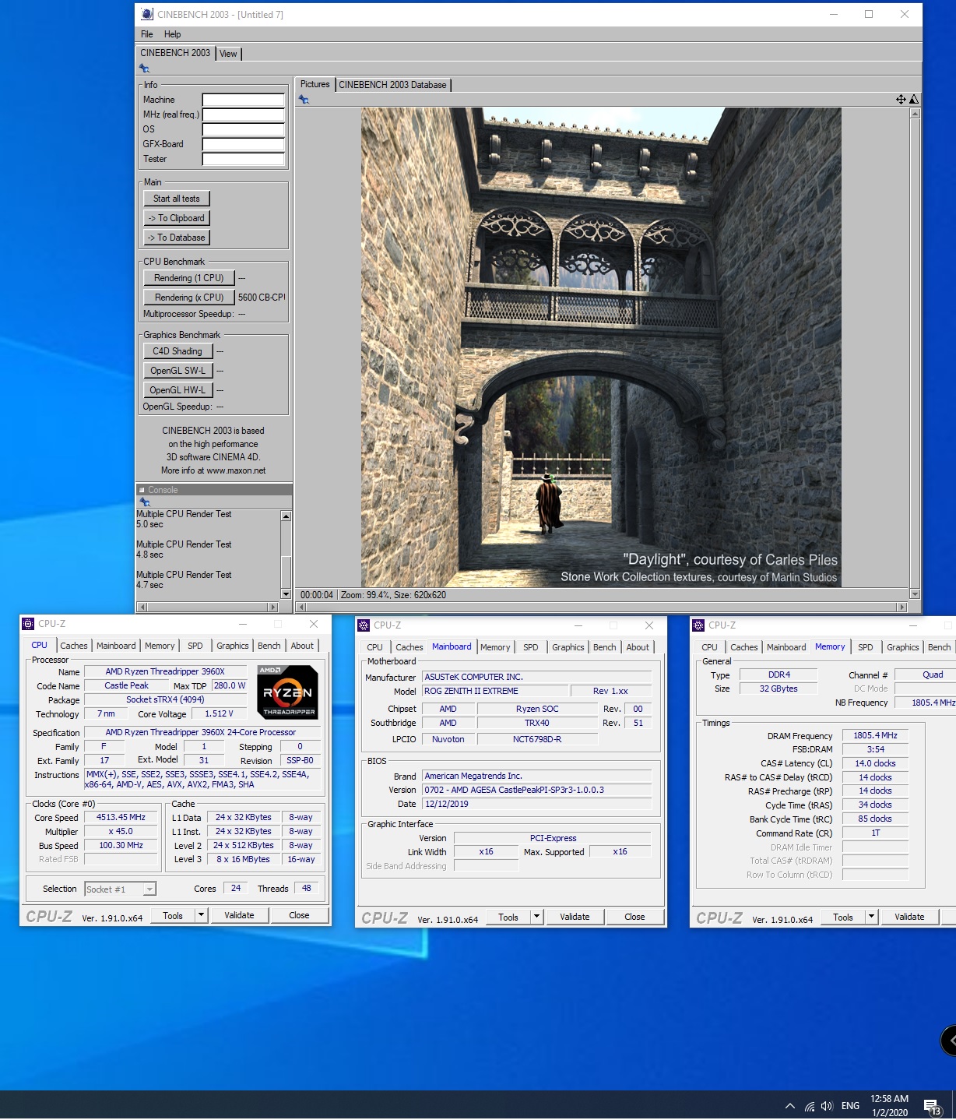Click the pin icon under the CINEBENCH 2003 tab
The width and height of the screenshot is (956, 1120).
[144, 69]
